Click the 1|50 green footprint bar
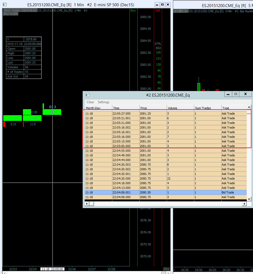This screenshot has width=253, height=274. point(32,118)
